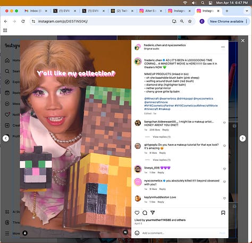Open emoji picker beside Add a comment
The width and height of the screenshot is (252, 243).
(137, 233)
